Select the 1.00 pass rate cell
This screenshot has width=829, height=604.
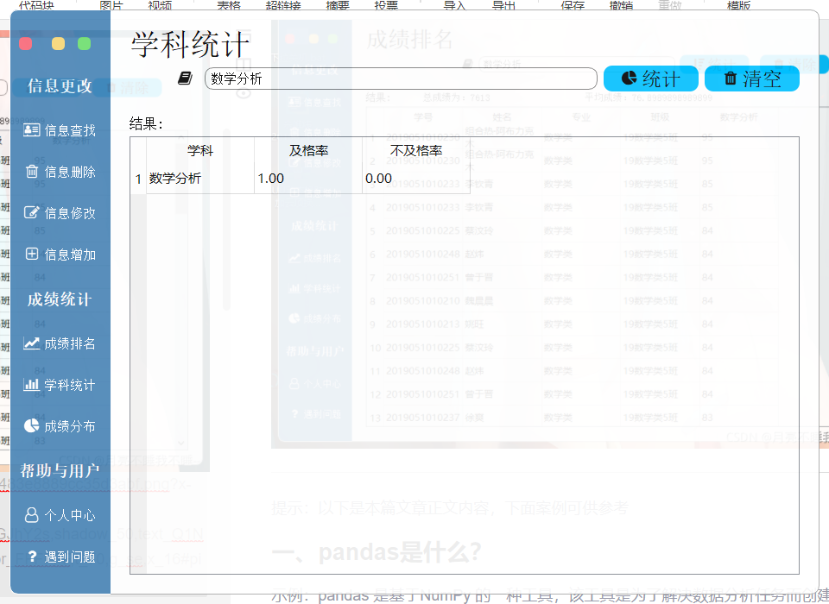(x=308, y=179)
